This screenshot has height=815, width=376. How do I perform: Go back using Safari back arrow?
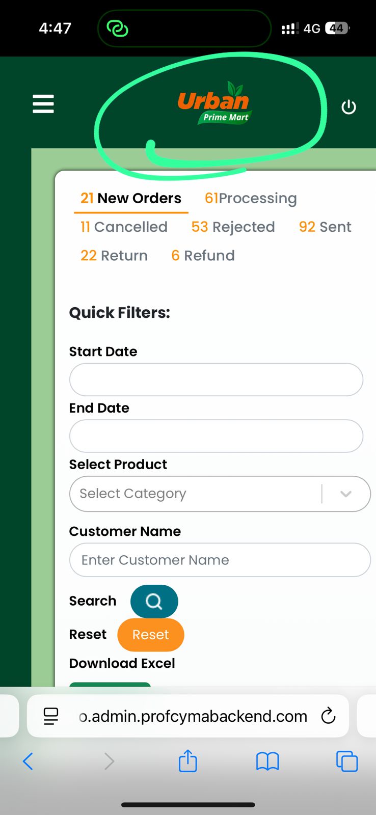(28, 761)
